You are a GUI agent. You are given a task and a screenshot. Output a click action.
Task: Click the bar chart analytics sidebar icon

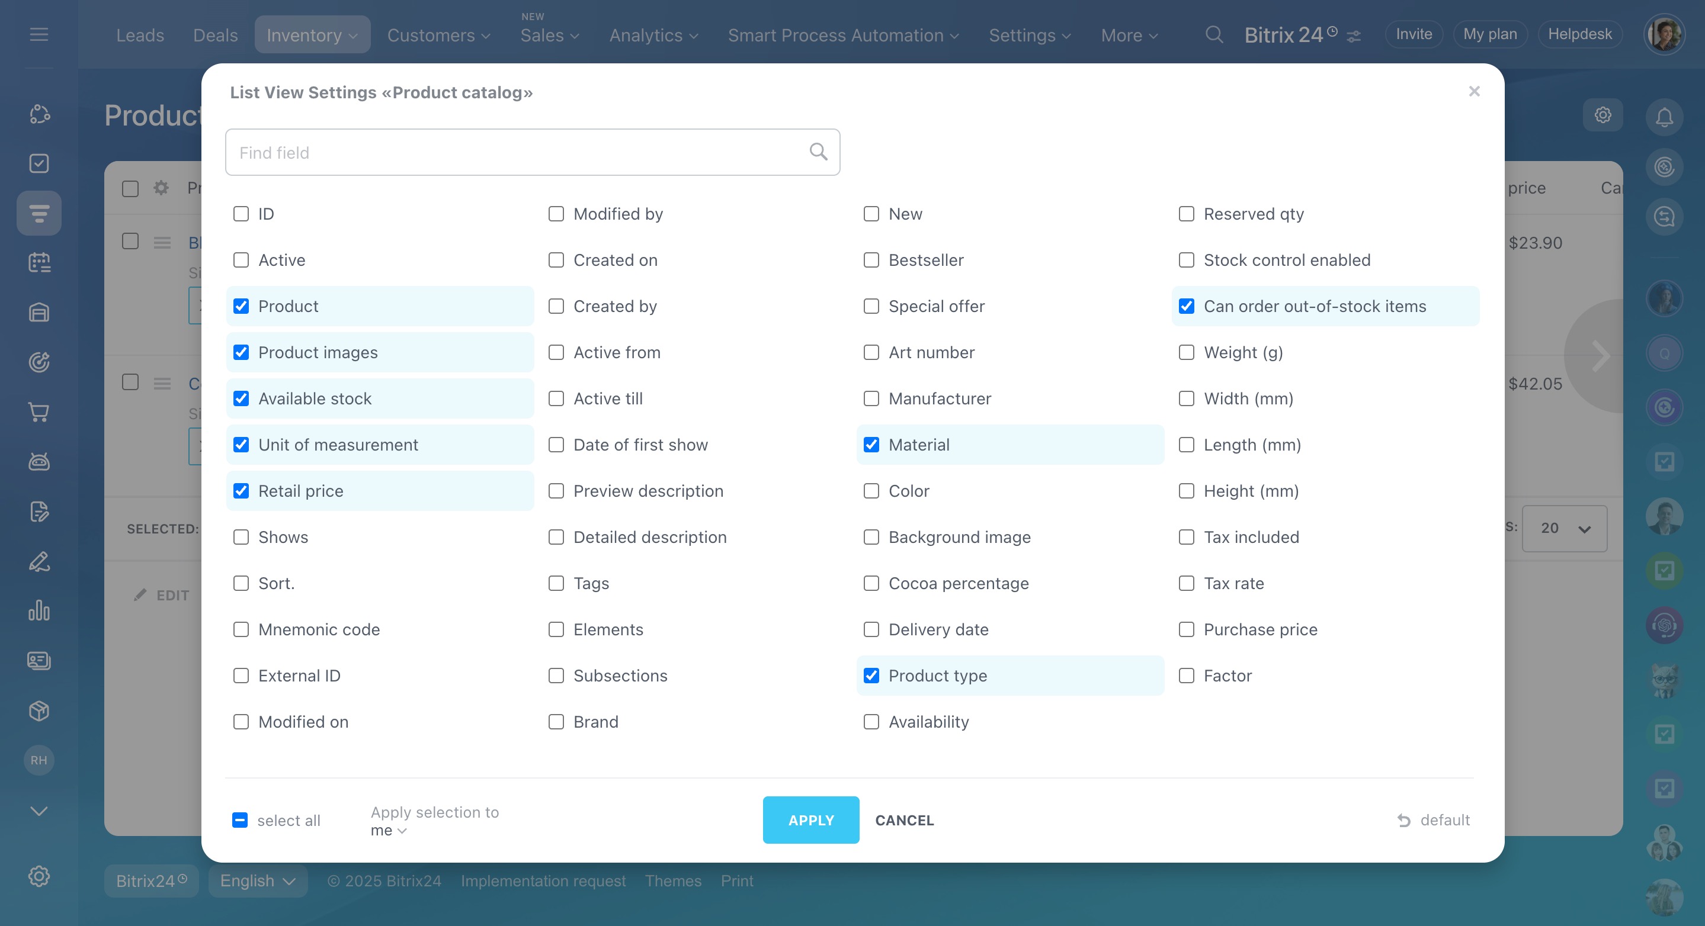[x=39, y=610]
